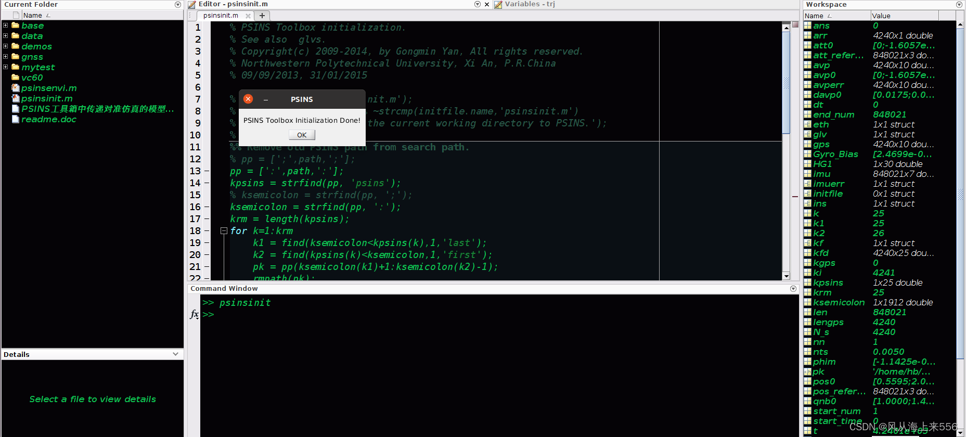966x437 pixels.
Task: Expand the base folder
Action: point(5,25)
